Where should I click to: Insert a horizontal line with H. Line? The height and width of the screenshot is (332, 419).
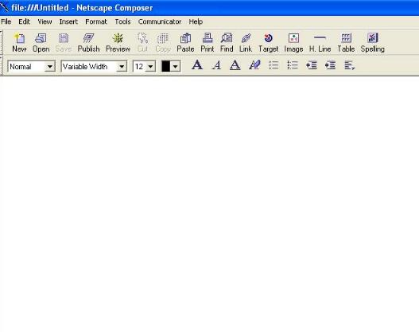pos(320,42)
